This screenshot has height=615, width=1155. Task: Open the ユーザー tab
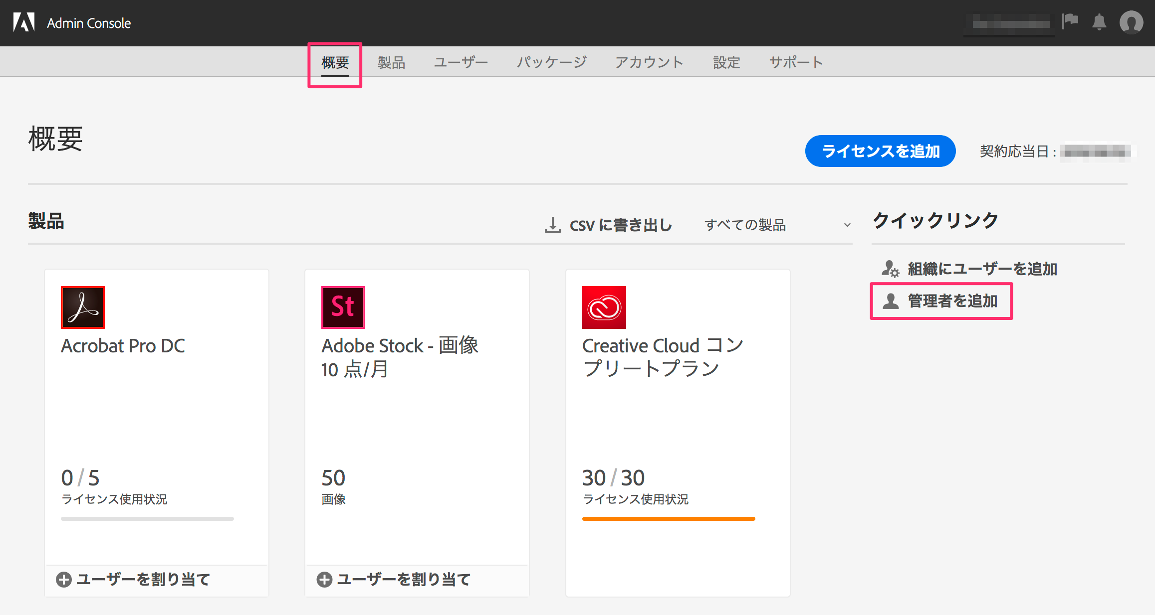[x=461, y=63]
